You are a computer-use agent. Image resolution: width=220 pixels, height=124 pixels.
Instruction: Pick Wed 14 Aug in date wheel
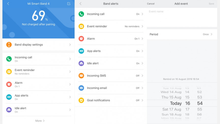pyautogui.click(x=171, y=92)
